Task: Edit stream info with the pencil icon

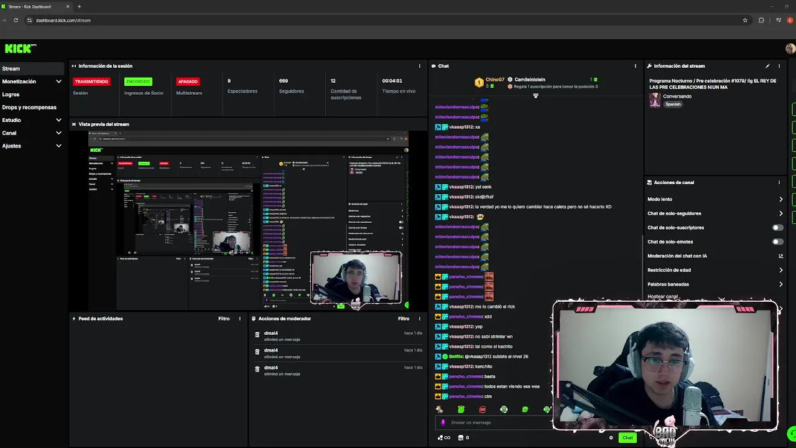Action: click(x=767, y=66)
